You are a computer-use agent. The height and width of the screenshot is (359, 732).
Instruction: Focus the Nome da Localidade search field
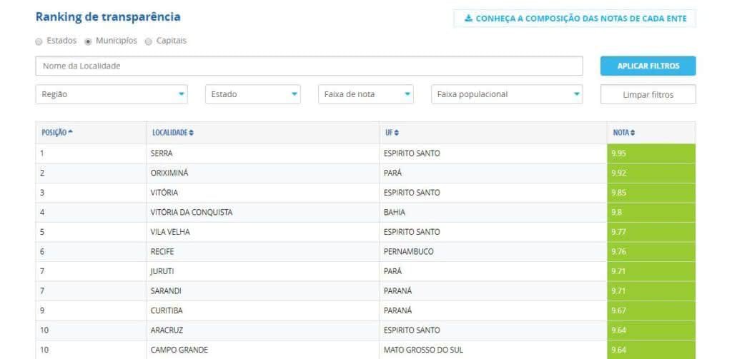(x=309, y=66)
